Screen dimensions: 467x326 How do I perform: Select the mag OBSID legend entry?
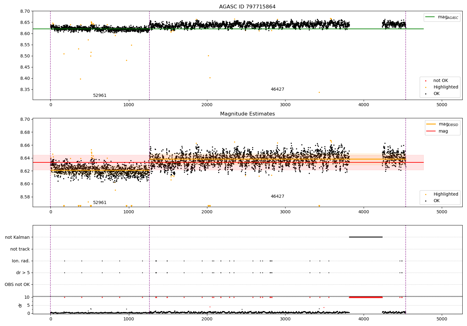click(x=442, y=124)
